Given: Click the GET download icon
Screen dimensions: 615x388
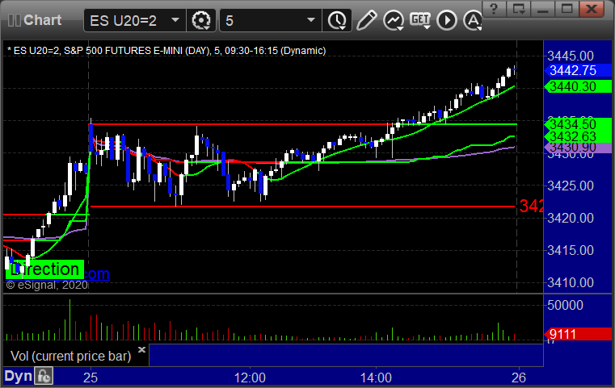Looking at the screenshot, I should click(420, 20).
